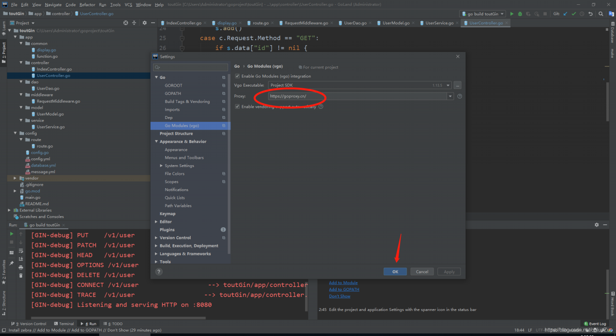Select File Colors settings item
This screenshot has width=616, height=336.
click(x=174, y=174)
